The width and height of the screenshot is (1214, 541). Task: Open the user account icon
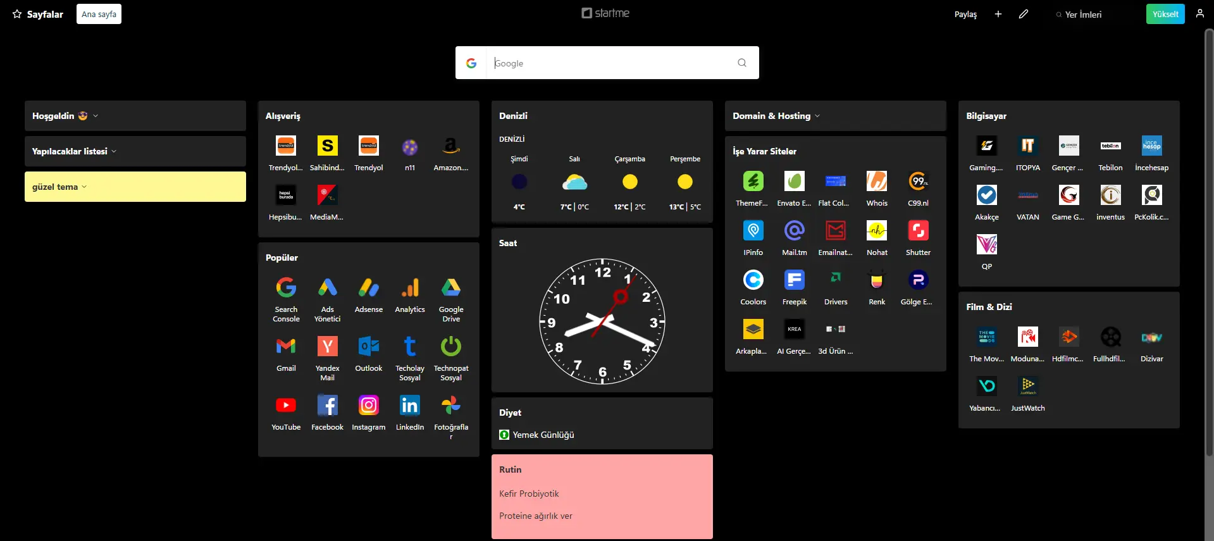pos(1199,13)
